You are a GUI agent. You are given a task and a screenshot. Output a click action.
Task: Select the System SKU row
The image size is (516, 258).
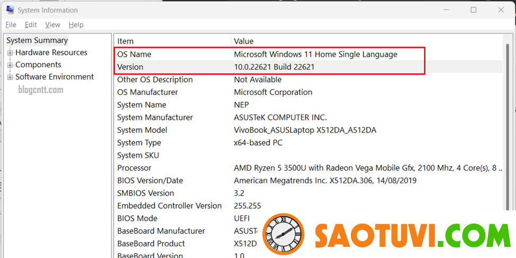(138, 155)
